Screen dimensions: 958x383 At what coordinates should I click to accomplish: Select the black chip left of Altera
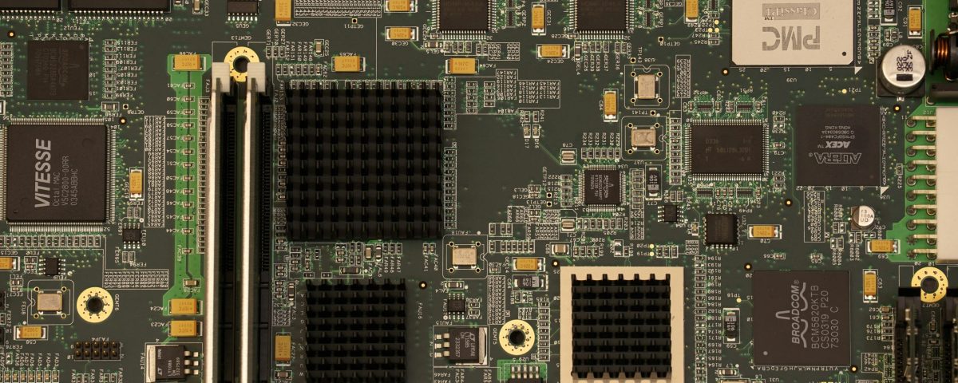click(726, 149)
